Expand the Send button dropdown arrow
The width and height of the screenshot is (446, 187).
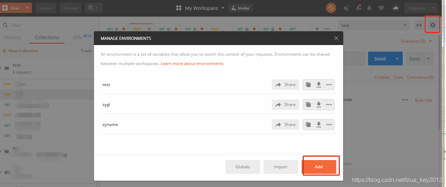point(397,59)
